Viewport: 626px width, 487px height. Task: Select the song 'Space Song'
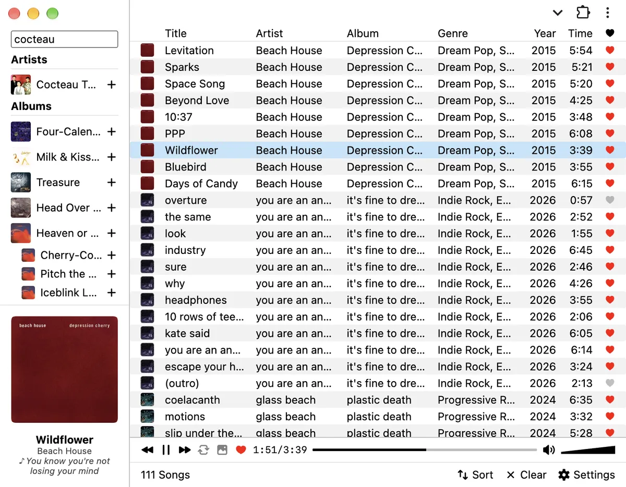pyautogui.click(x=378, y=84)
